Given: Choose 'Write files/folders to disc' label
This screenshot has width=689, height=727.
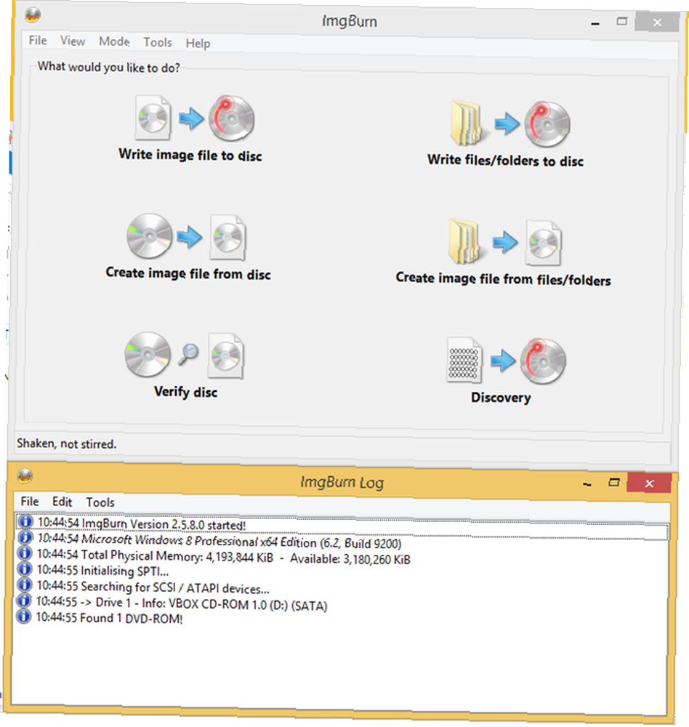Looking at the screenshot, I should click(505, 161).
